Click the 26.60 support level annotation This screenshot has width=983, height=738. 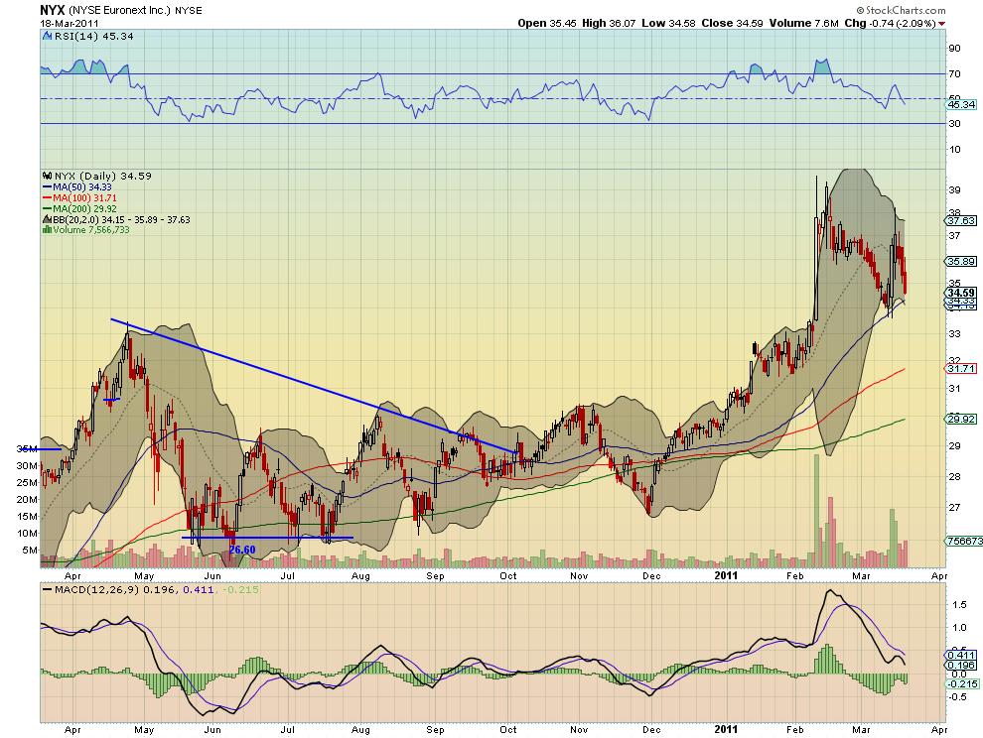242,551
